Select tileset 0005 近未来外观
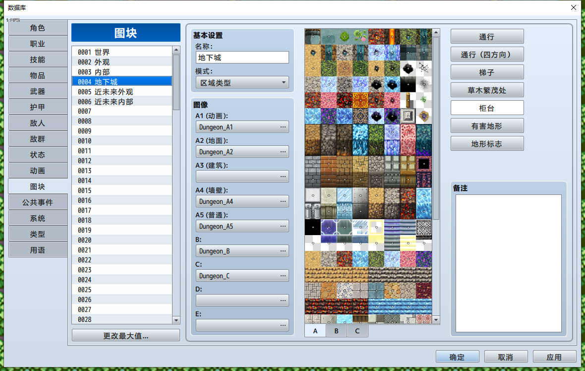Viewport: 585px width, 371px height. click(121, 91)
